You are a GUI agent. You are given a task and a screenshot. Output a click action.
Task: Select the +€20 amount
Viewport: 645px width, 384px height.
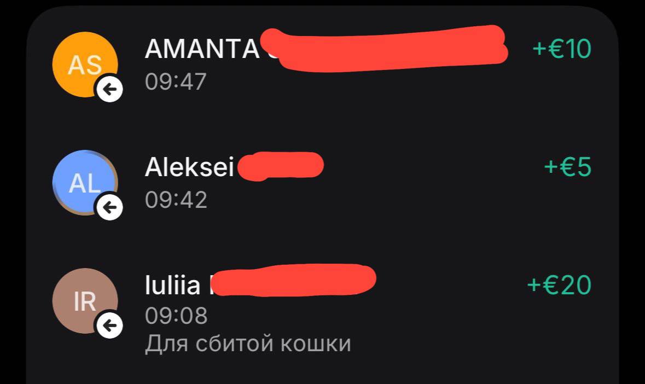pos(559,284)
